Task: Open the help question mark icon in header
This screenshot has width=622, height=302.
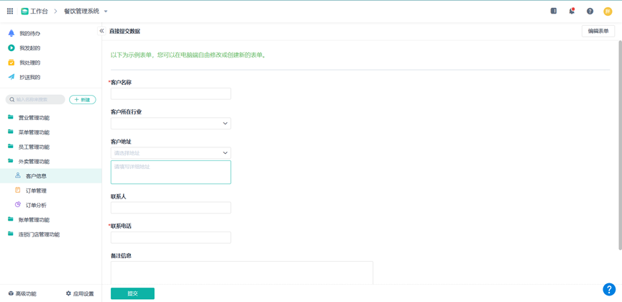Action: [x=590, y=11]
